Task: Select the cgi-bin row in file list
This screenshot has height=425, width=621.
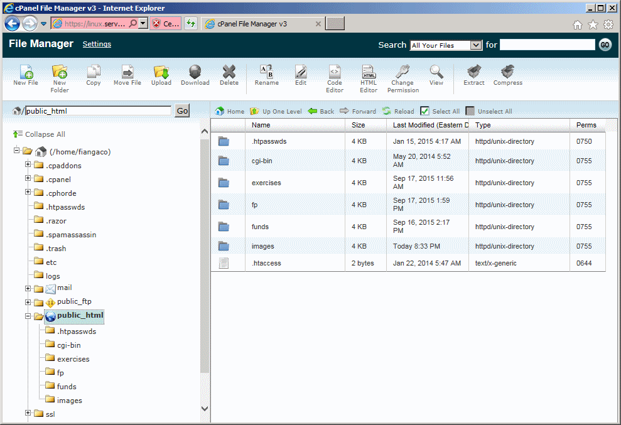Action: click(408, 161)
